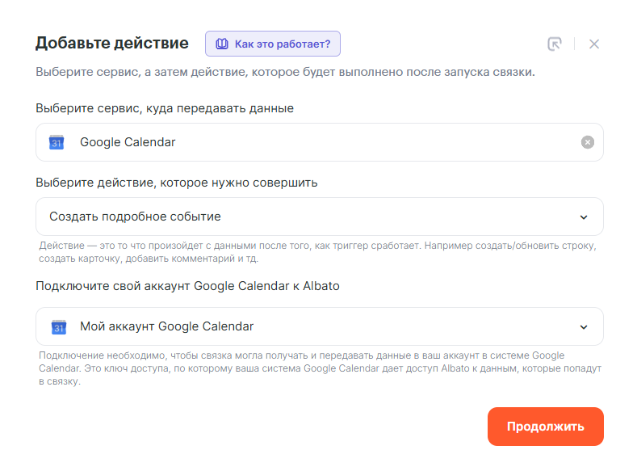This screenshot has width=637, height=471.
Task: Click the Google Calendar icon in service field
Action: click(57, 142)
